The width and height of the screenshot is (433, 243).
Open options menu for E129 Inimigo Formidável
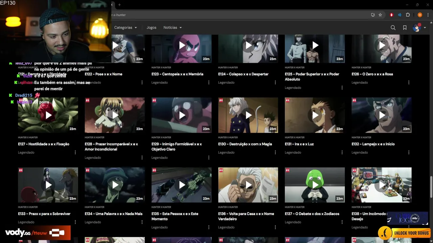(209, 158)
